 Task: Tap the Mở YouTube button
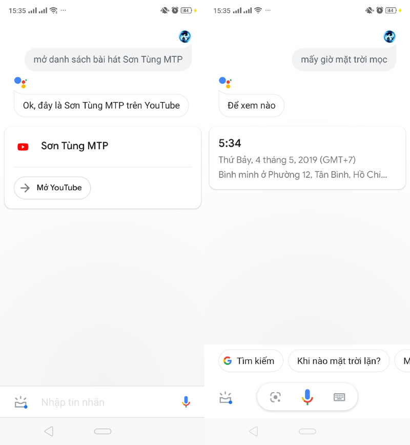click(52, 188)
